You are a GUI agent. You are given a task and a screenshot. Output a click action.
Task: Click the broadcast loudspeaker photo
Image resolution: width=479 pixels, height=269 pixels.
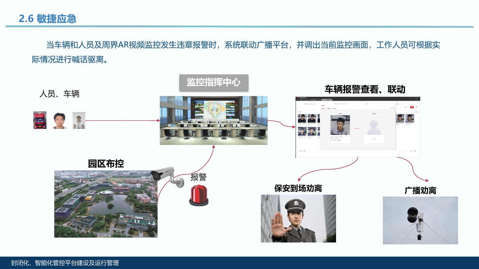420,220
